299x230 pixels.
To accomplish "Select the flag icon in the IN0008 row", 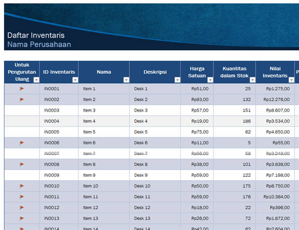I will pos(22,165).
